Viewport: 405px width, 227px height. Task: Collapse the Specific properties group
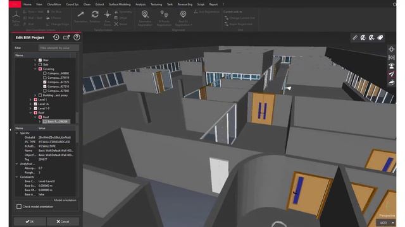pyautogui.click(x=17, y=133)
